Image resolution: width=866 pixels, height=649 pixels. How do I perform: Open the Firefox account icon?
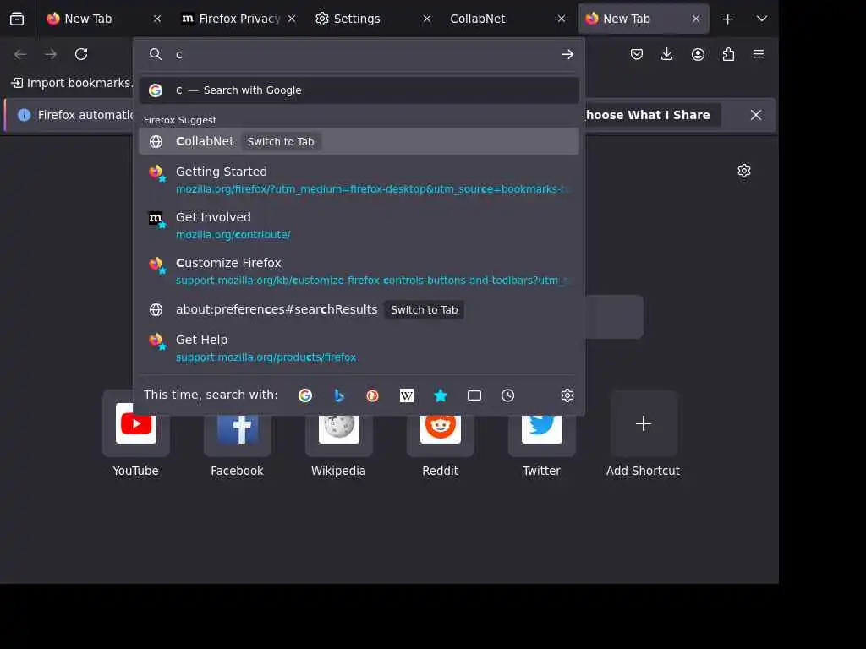pos(698,54)
